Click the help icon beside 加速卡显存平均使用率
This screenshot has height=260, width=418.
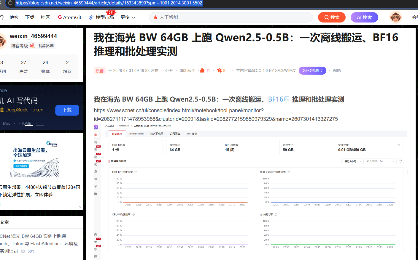tap(289, 172)
